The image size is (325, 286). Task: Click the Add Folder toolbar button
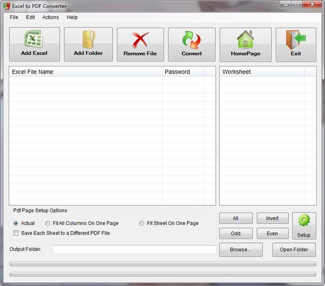pyautogui.click(x=88, y=44)
